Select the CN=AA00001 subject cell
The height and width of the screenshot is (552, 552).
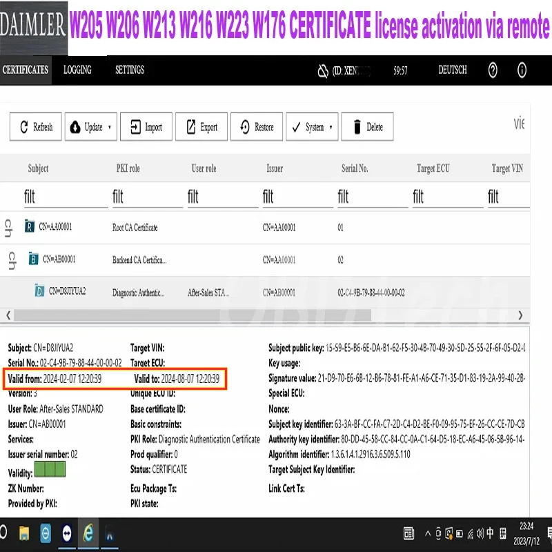point(55,226)
